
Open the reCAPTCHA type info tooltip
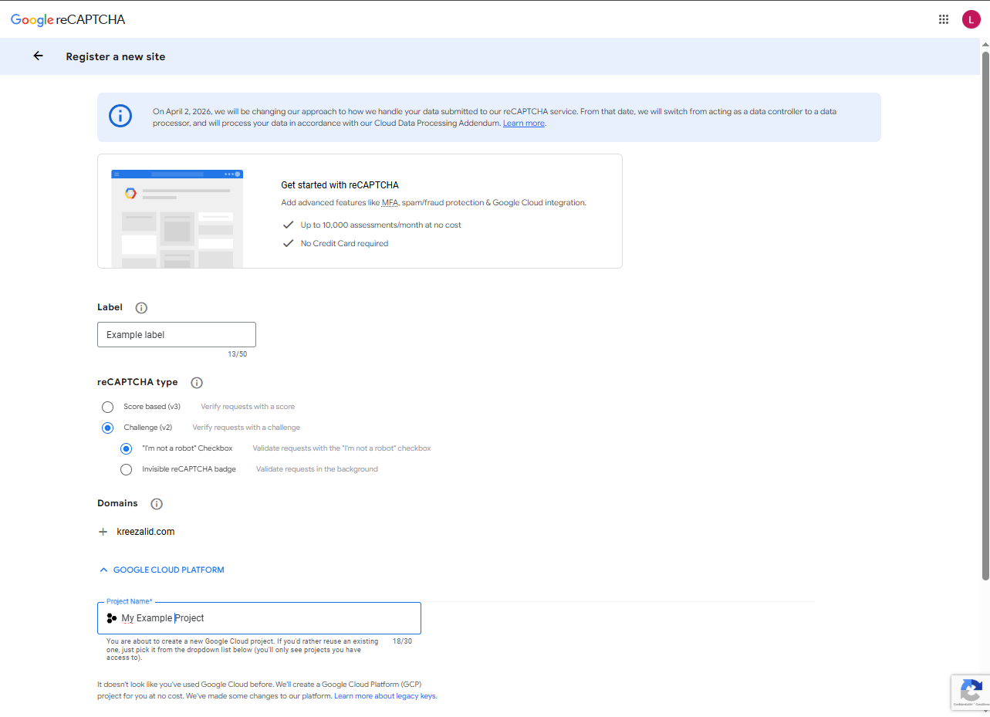[196, 382]
